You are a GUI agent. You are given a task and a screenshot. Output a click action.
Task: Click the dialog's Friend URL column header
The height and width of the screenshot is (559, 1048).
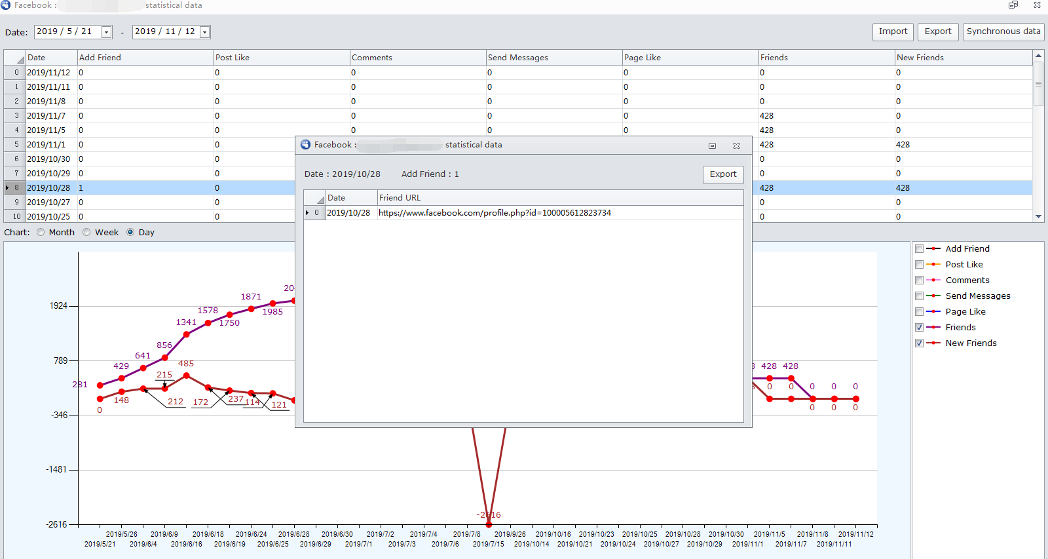[560, 198]
